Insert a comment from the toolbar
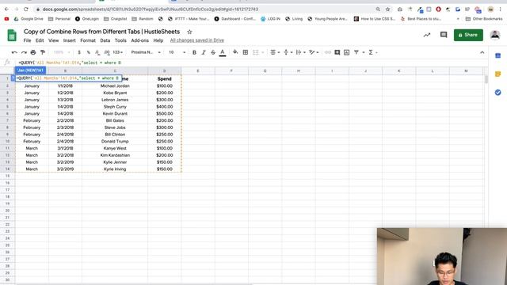The image size is (507, 285). [337, 52]
